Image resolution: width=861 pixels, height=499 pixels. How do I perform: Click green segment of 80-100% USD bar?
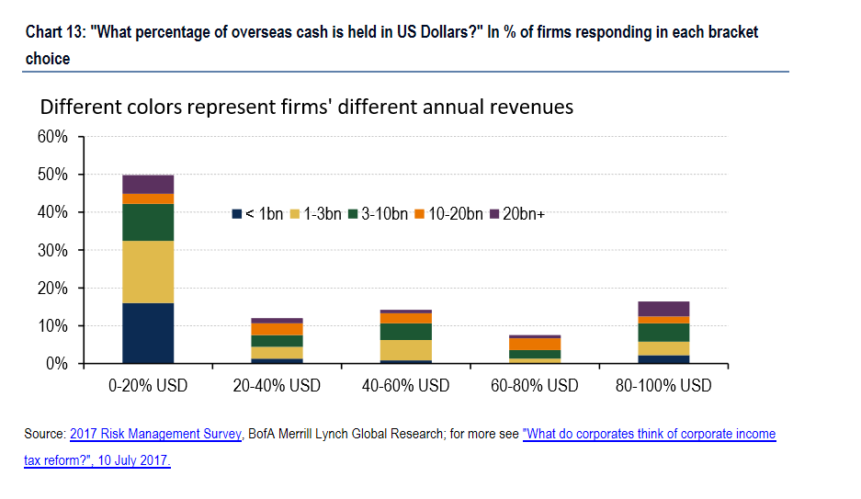tap(663, 332)
